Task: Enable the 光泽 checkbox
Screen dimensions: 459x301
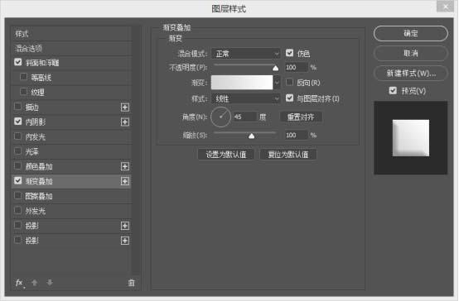Action: coord(18,150)
